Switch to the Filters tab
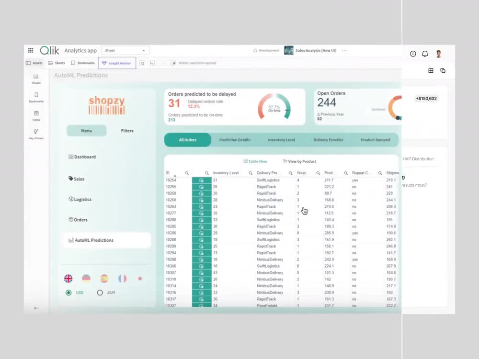The image size is (479, 359). 127,131
